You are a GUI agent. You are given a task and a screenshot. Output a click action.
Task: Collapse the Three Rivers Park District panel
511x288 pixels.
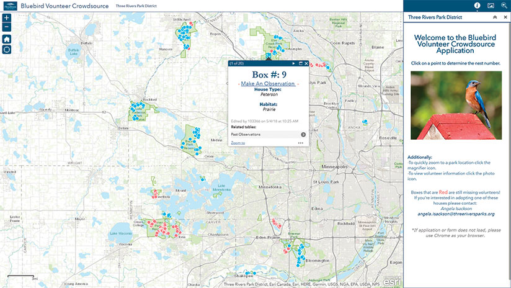click(x=495, y=17)
